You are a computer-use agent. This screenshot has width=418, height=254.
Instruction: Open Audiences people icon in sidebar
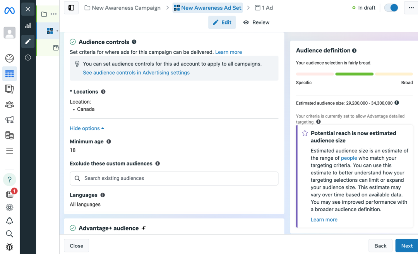(10, 104)
